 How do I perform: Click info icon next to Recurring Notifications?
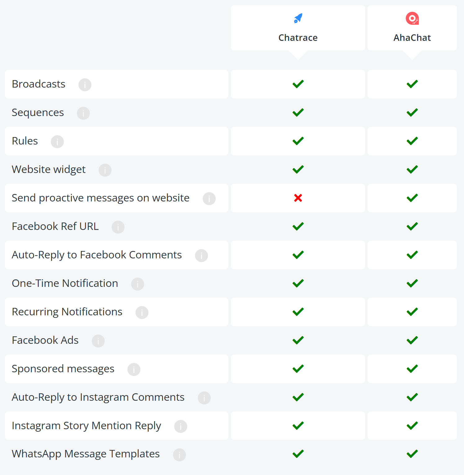142,312
